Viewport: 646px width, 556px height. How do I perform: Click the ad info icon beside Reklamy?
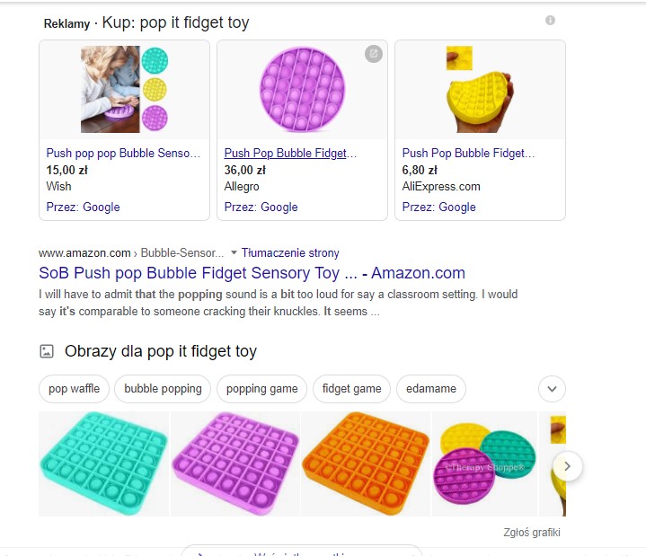(550, 21)
